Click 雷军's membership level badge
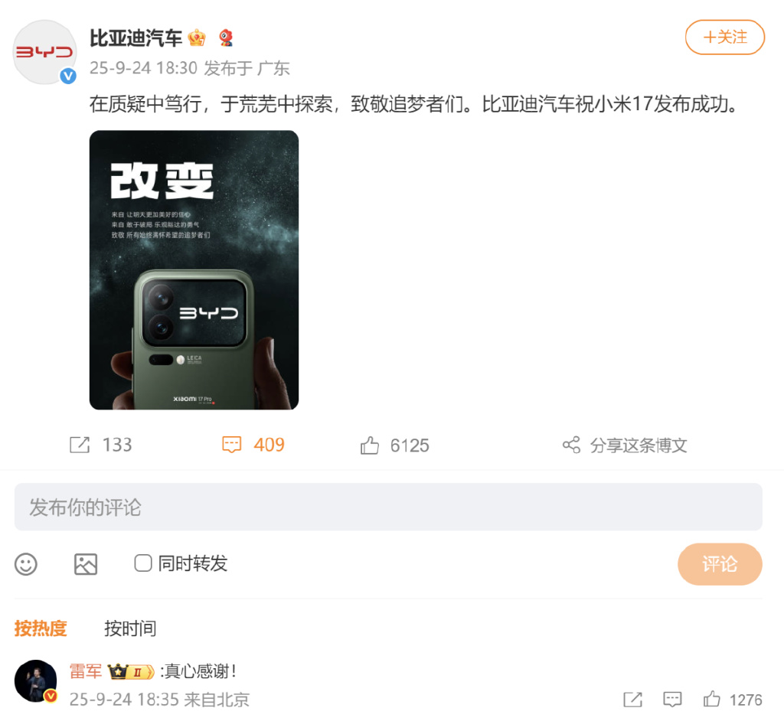 pos(131,671)
